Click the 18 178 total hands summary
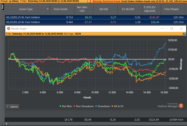 pos(68,120)
